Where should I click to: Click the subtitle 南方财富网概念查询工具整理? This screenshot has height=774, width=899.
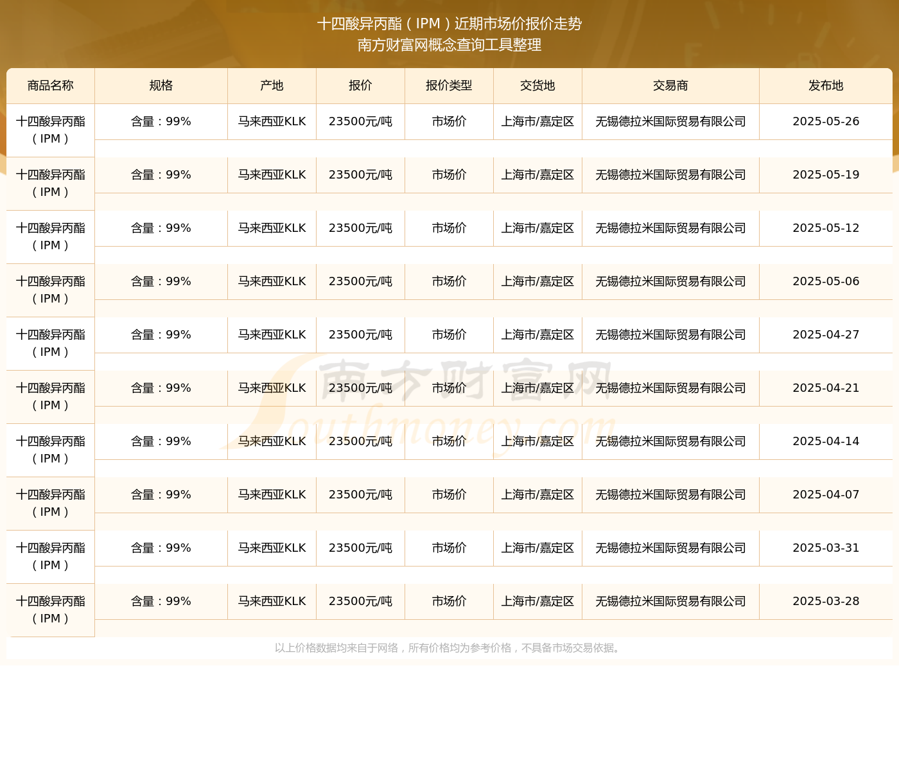(x=449, y=45)
